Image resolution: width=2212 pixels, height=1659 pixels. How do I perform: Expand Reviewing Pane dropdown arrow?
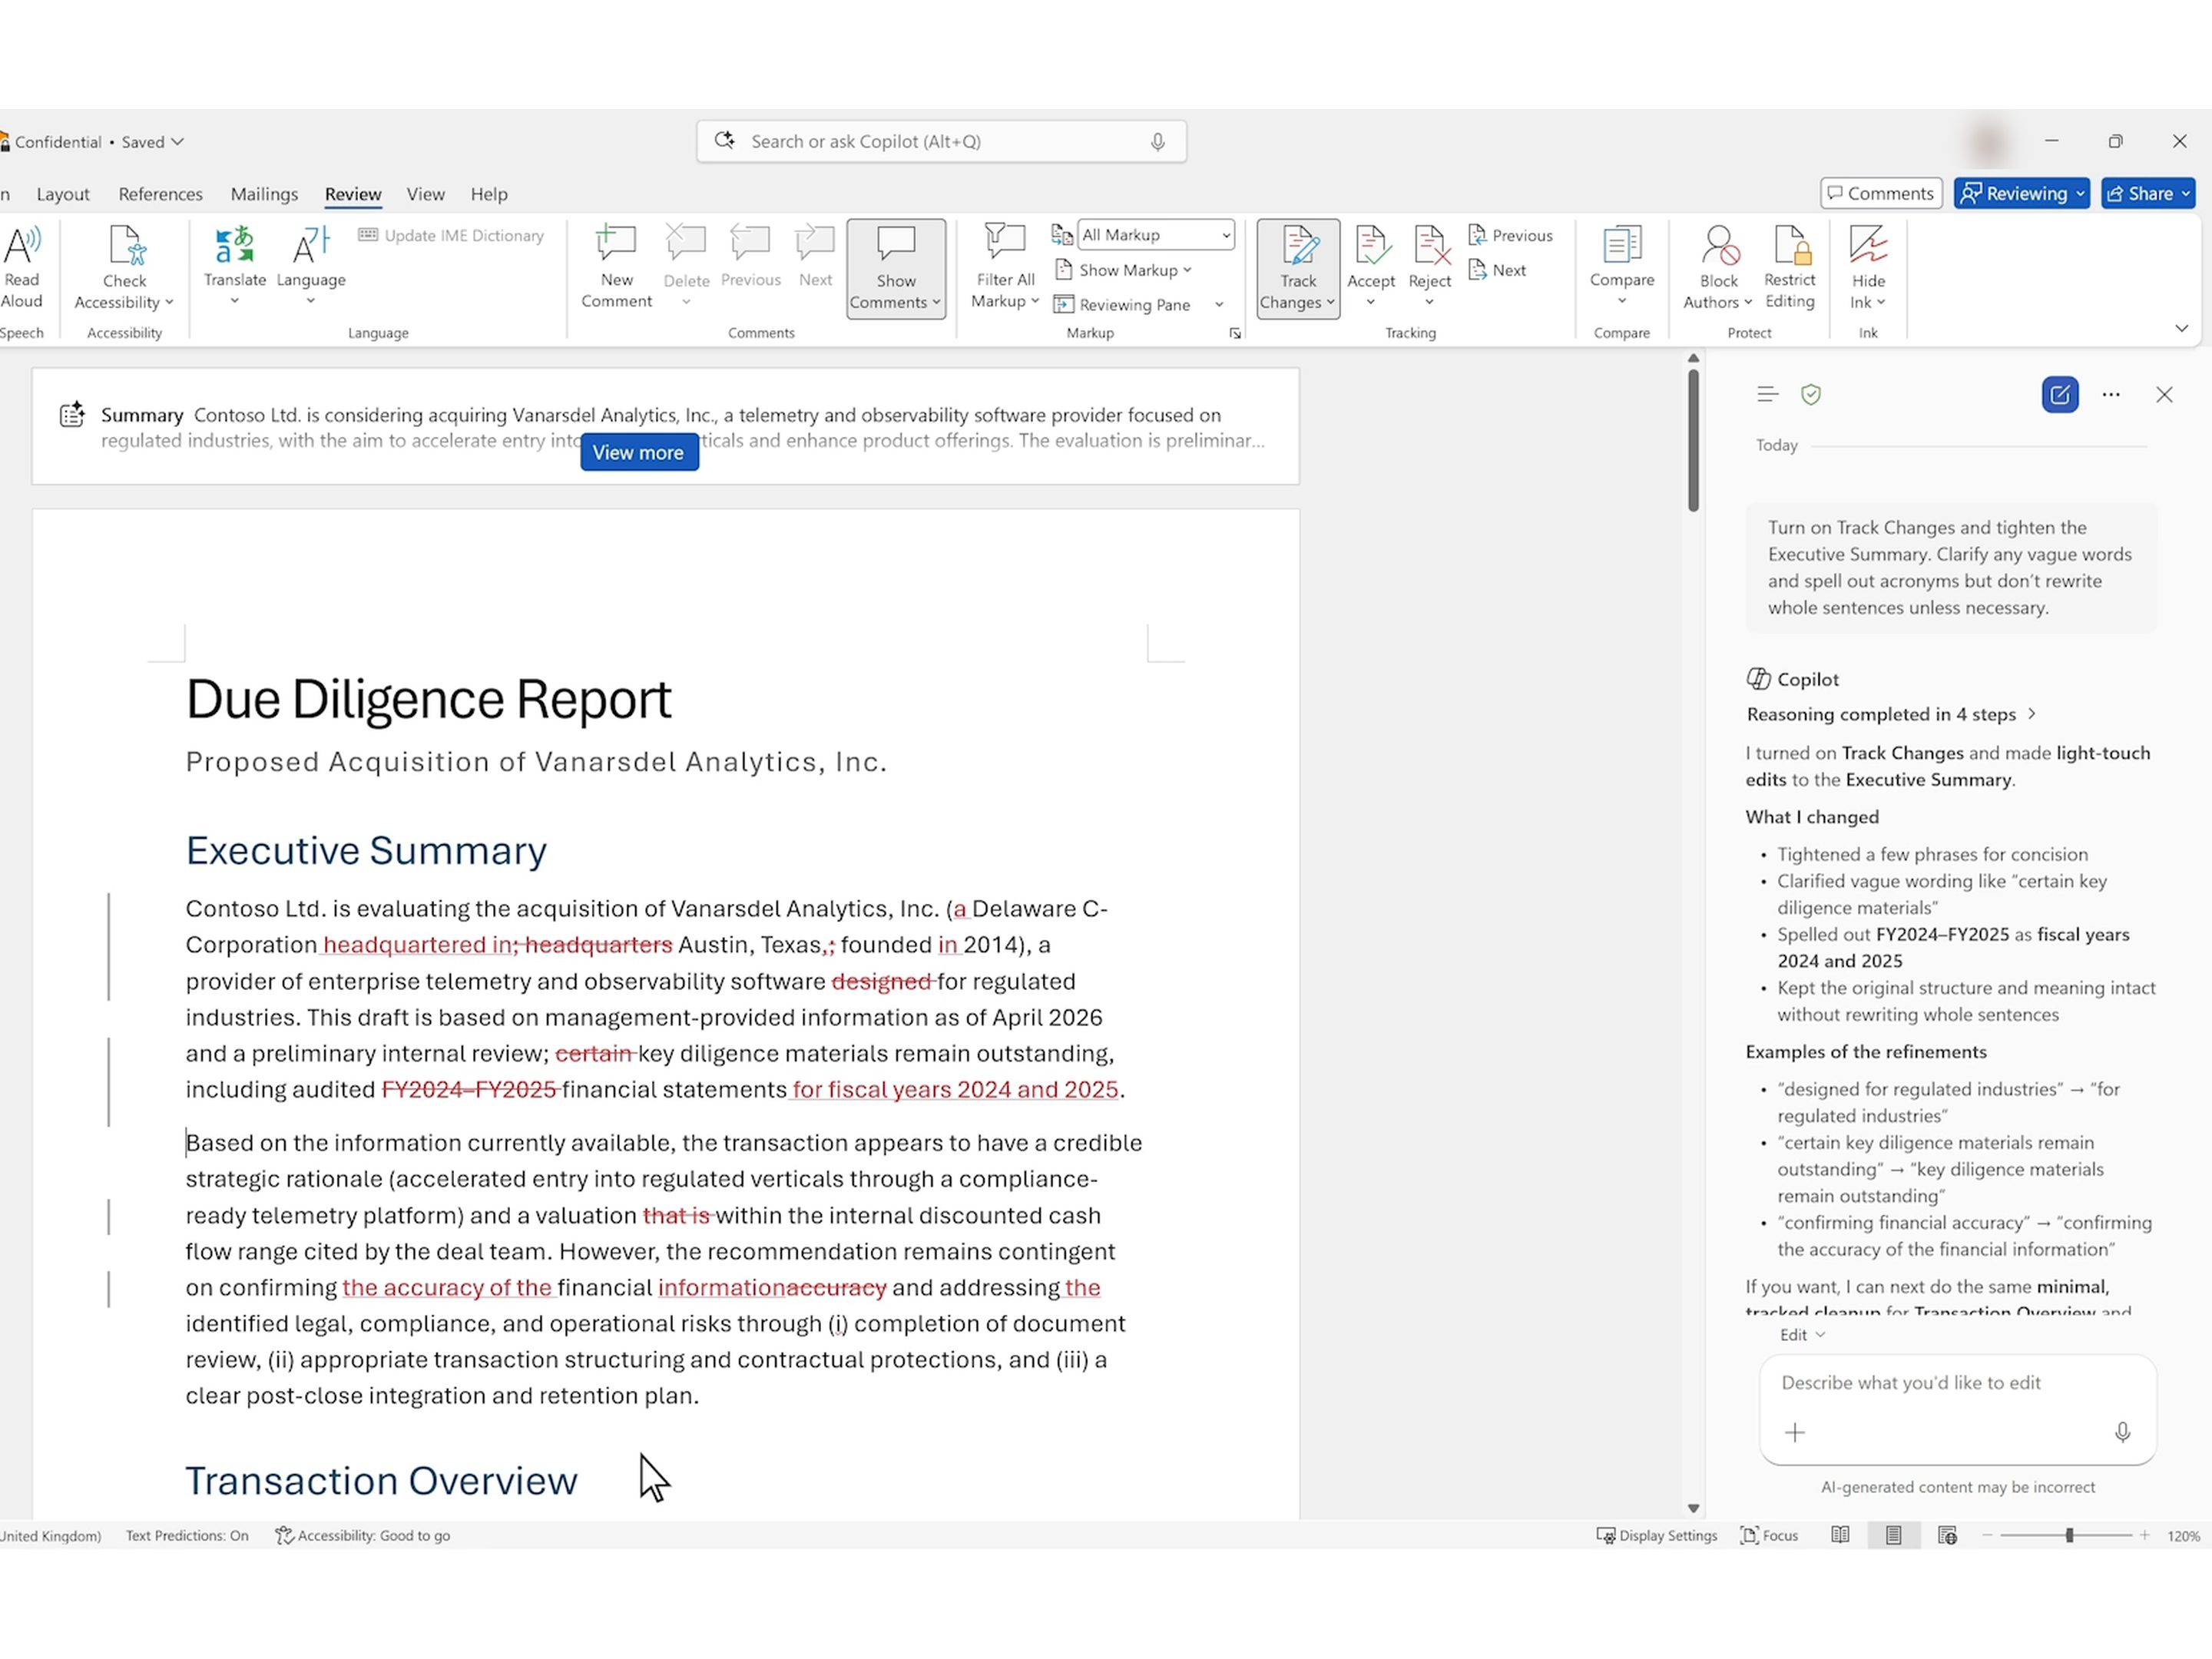(1219, 304)
